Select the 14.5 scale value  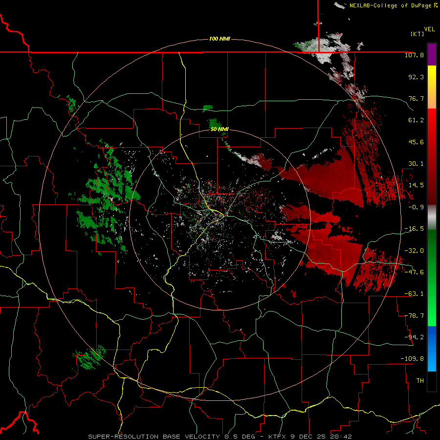pos(416,185)
